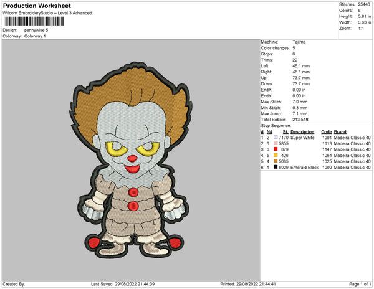Select the Trims value 22
Screen dimensions: 374x289
coord(295,60)
